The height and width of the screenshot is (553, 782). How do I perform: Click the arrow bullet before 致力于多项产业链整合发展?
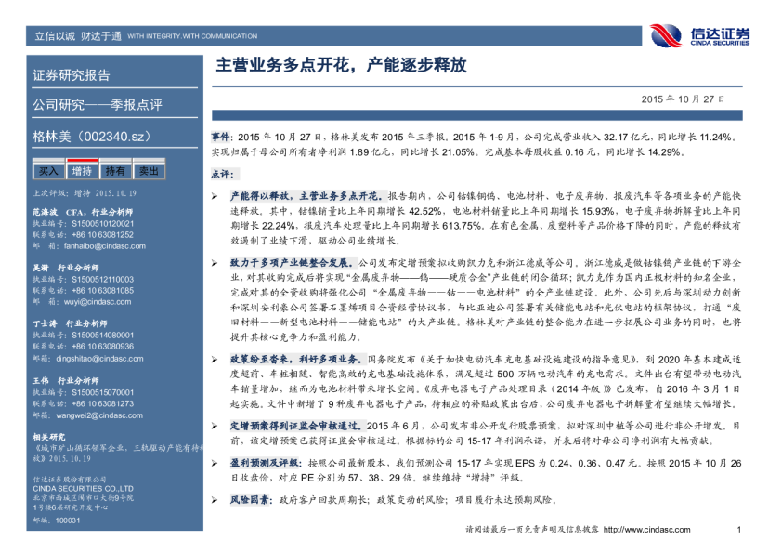pyautogui.click(x=215, y=264)
